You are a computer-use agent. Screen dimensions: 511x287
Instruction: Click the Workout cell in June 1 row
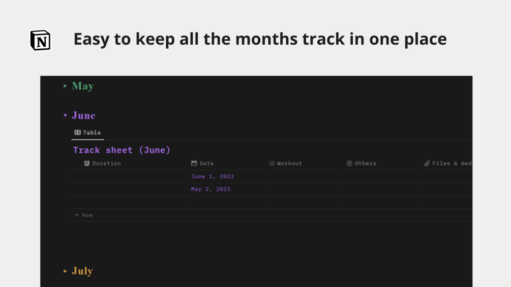click(304, 177)
